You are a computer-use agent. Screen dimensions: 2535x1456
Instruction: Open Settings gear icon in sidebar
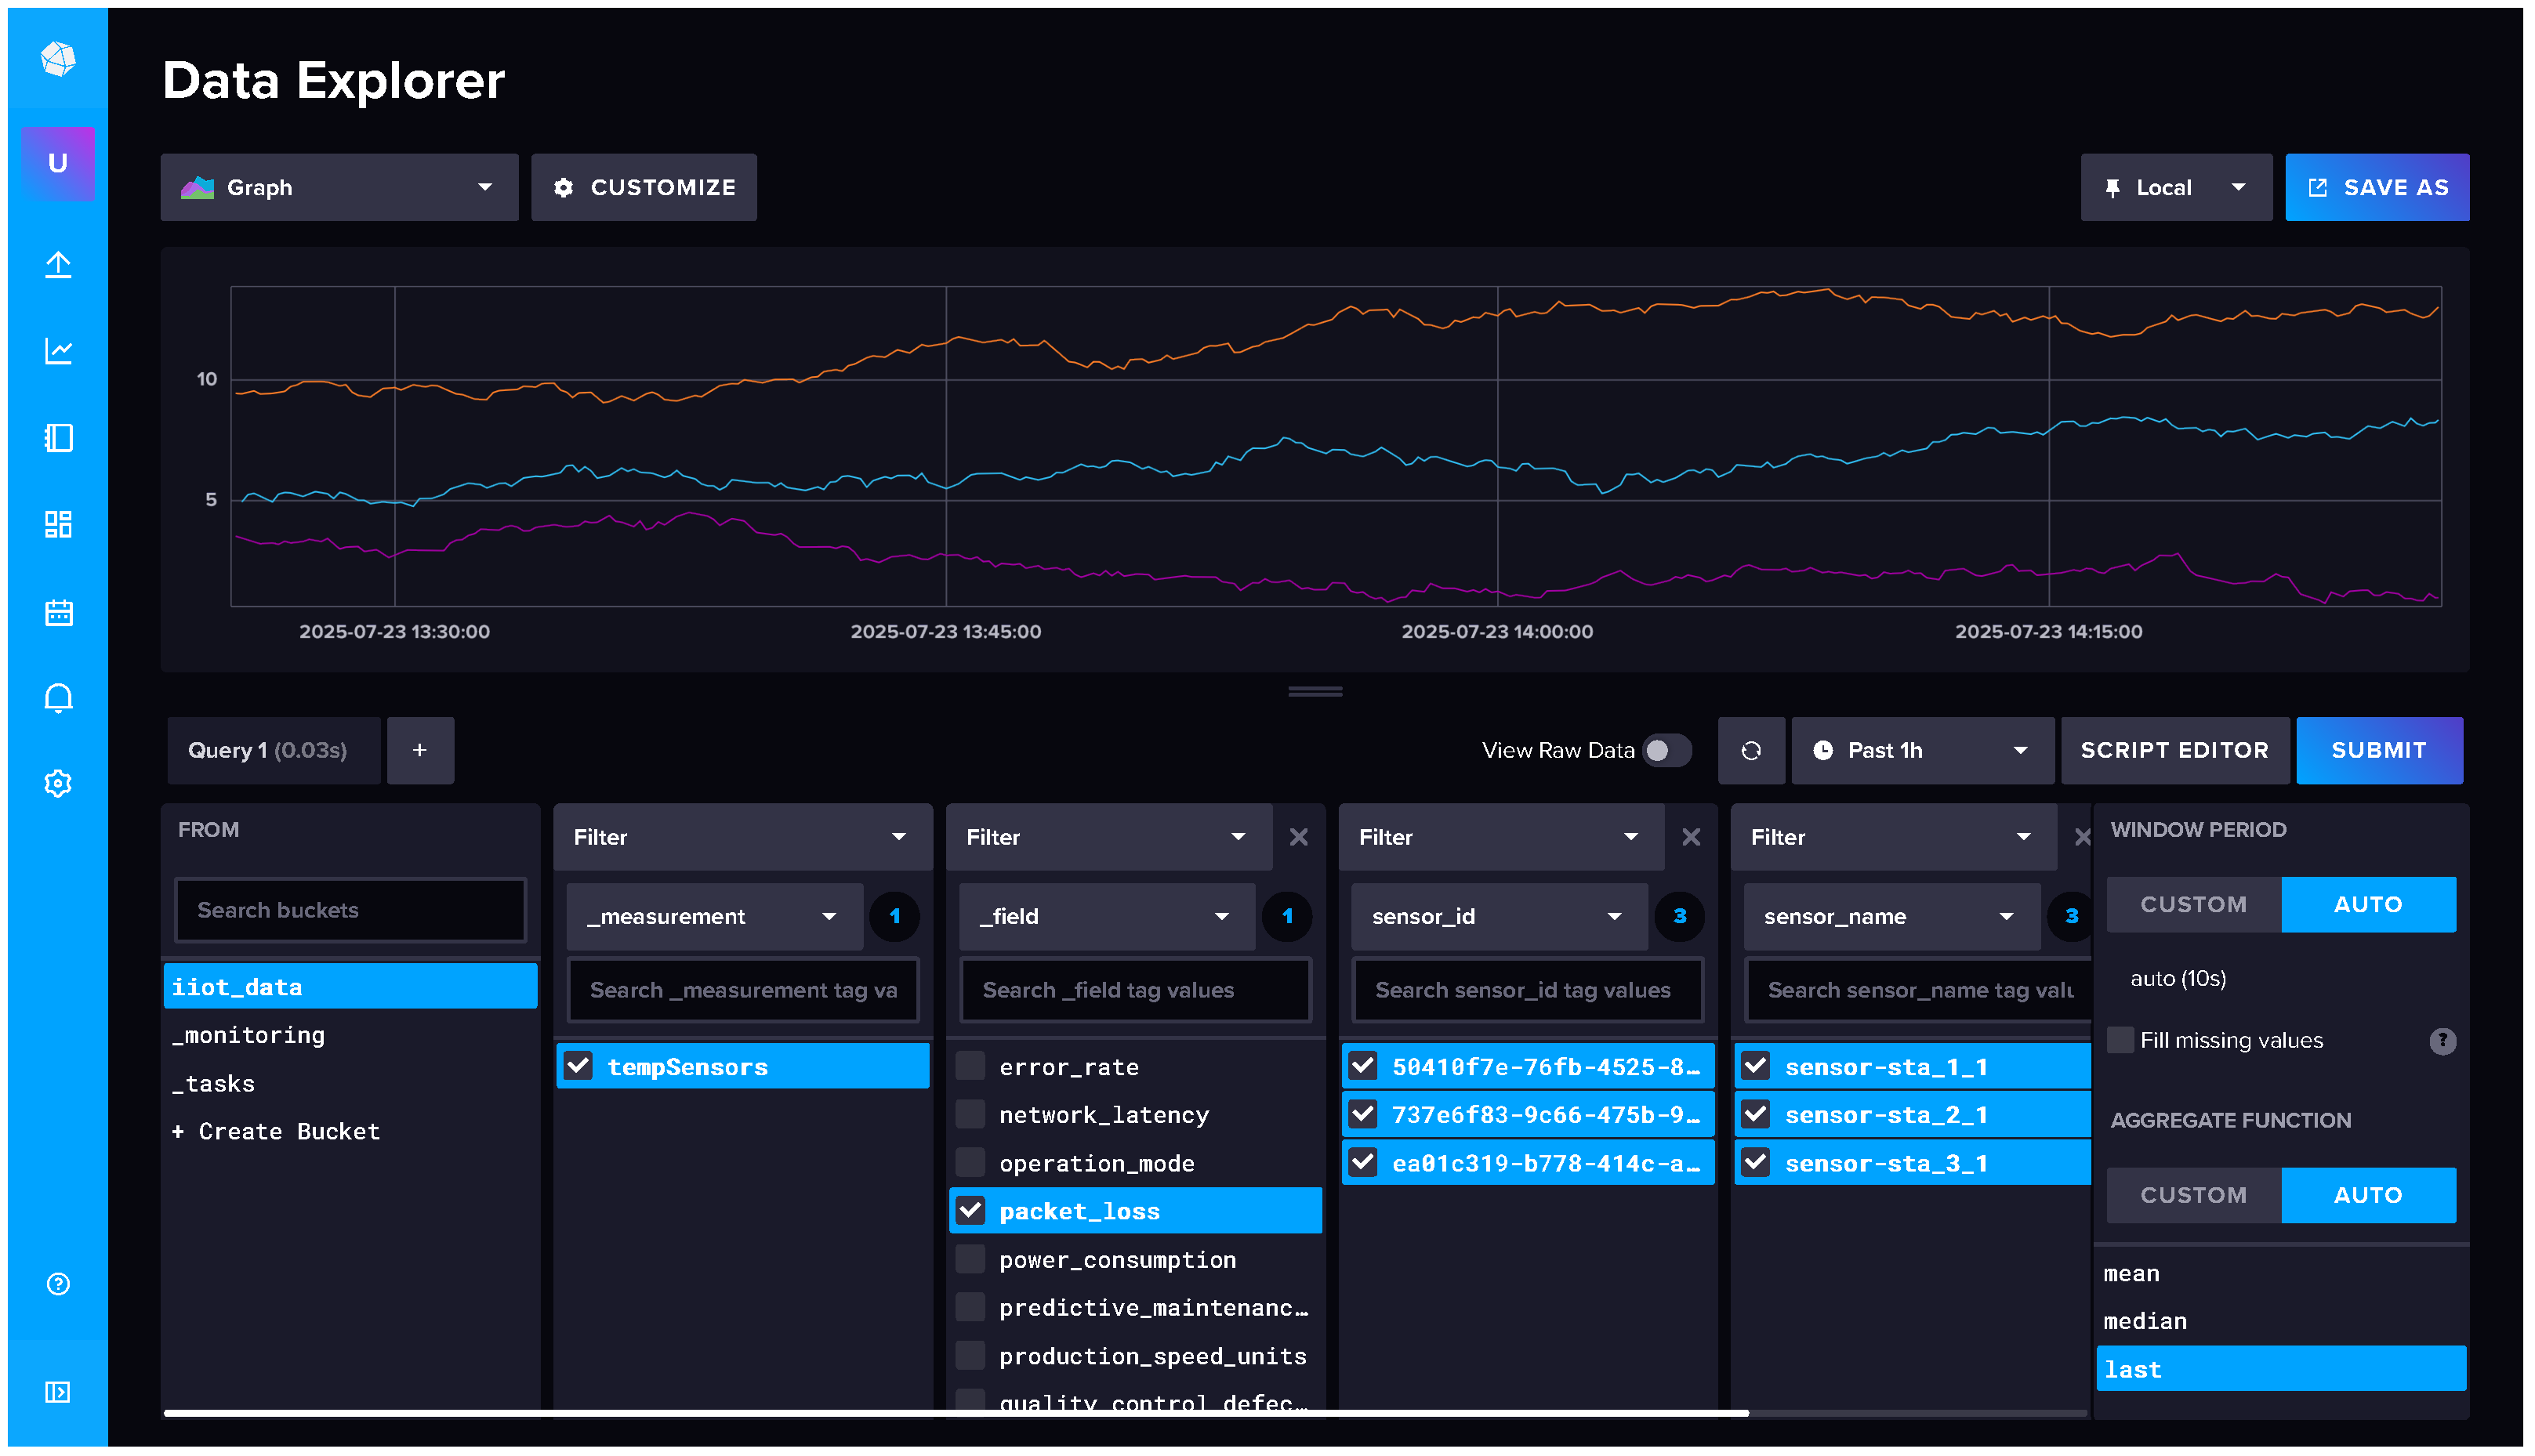(58, 783)
